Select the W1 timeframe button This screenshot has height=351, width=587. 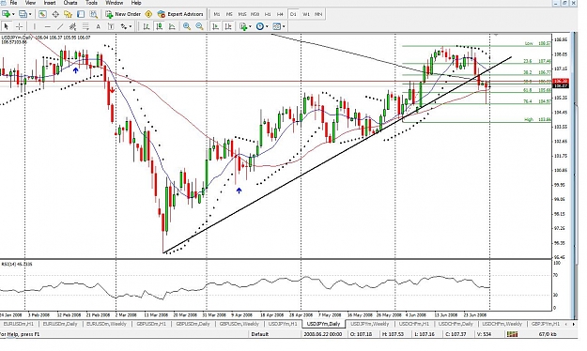pyautogui.click(x=306, y=14)
